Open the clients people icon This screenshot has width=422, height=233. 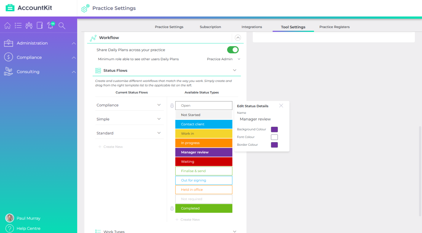pyautogui.click(x=29, y=26)
